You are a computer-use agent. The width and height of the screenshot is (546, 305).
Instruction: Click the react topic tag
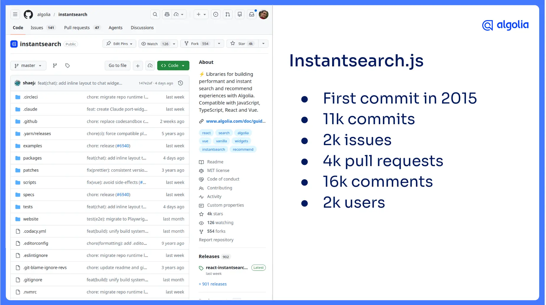pyautogui.click(x=206, y=133)
